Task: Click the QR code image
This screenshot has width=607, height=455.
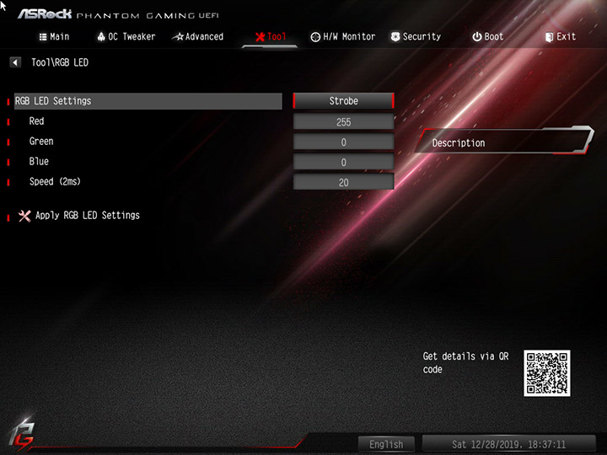Action: [546, 373]
